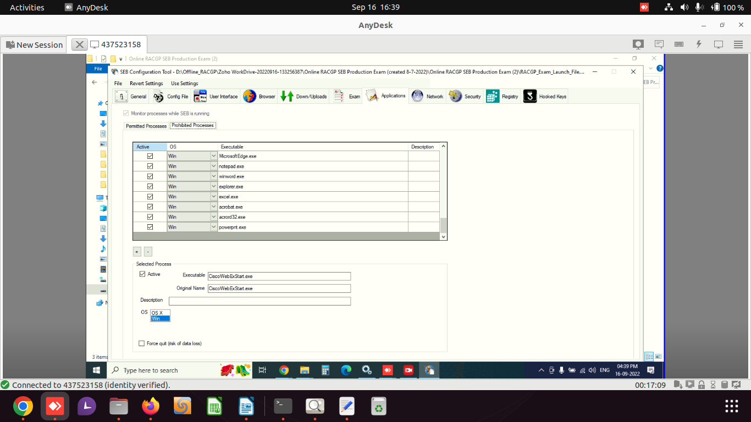Click the Original Name input field
This screenshot has height=422, width=751.
279,288
